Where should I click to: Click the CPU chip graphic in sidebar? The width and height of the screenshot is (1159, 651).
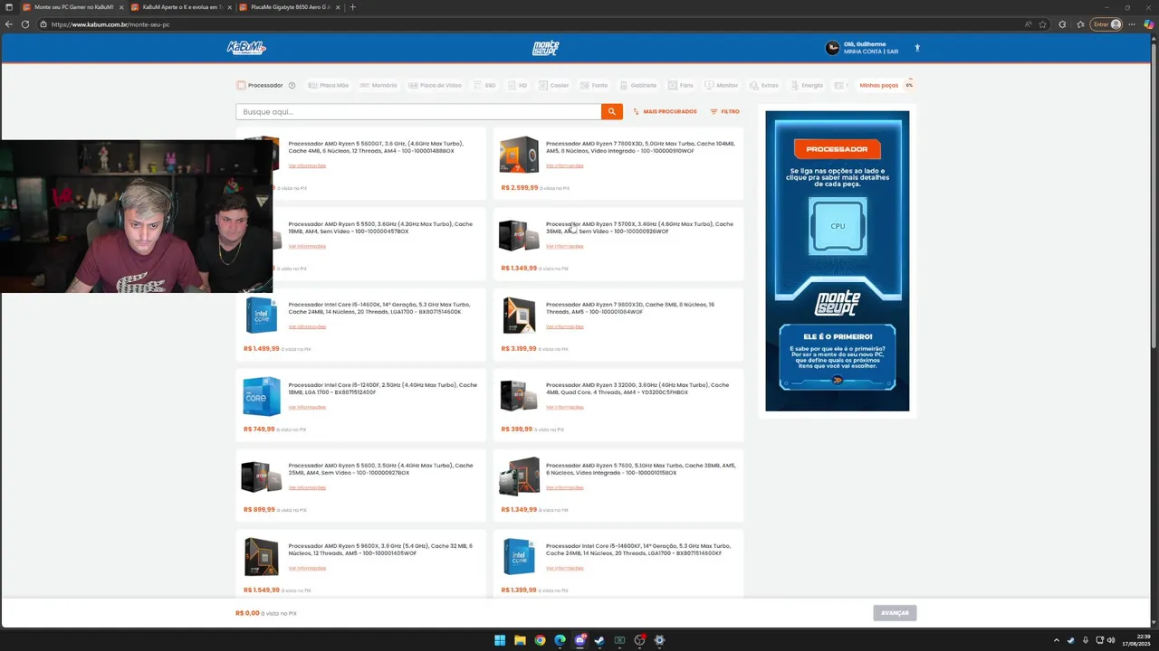click(838, 226)
